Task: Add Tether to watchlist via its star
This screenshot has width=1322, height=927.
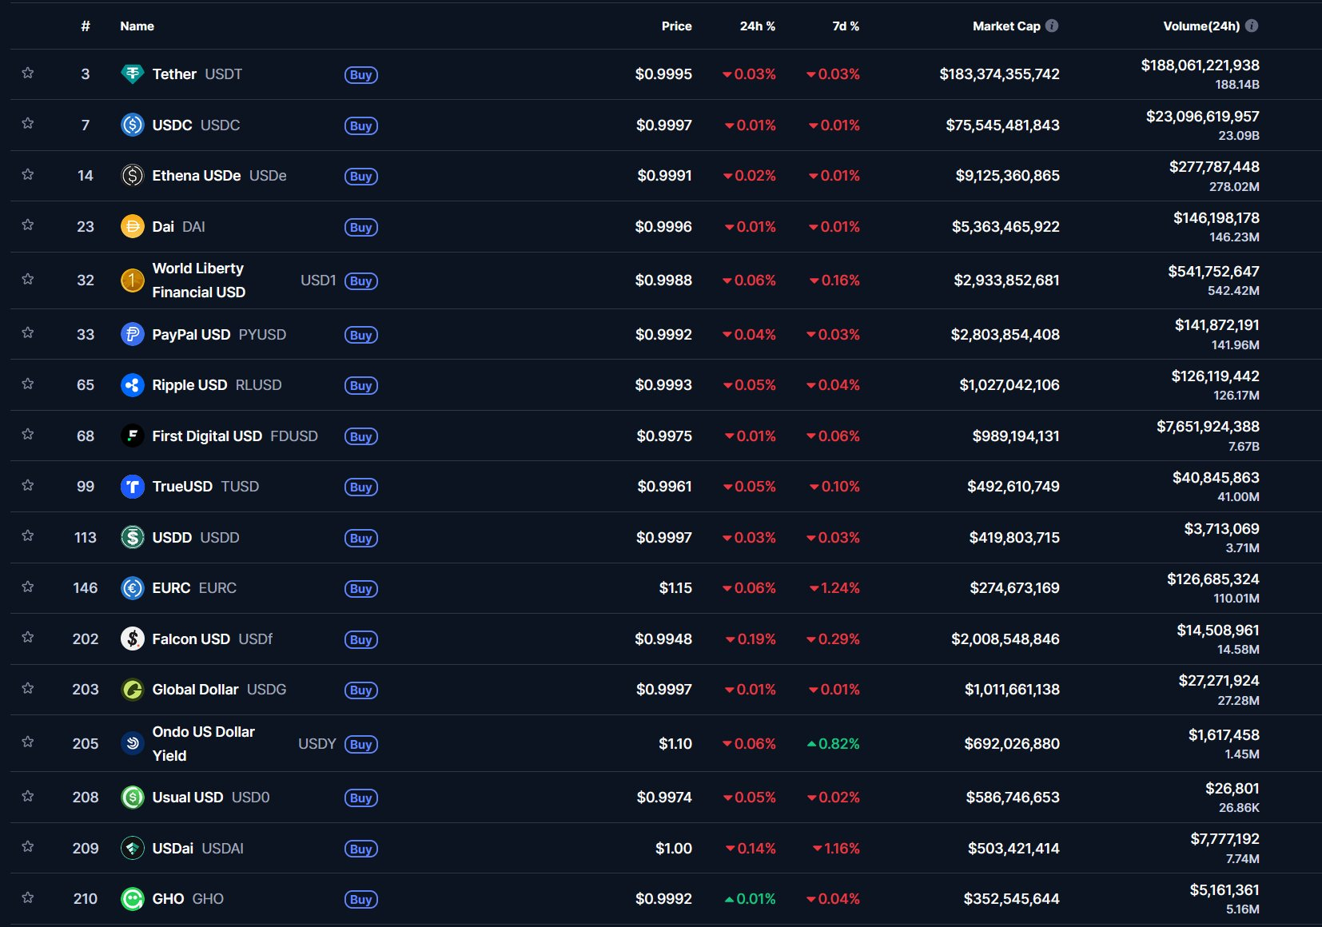Action: click(28, 74)
